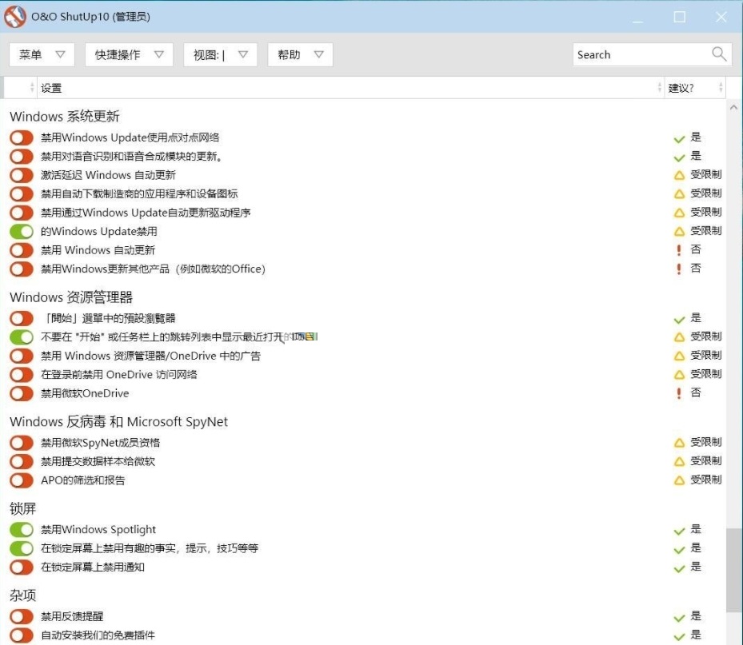
Task: Disable the 禁用Windows Spotlight toggle
Action: pos(22,530)
